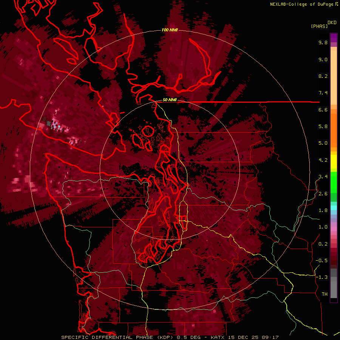This screenshot has height=340, width=340.
Task: Click the 1.8 value on the color scale
Action: [323, 210]
